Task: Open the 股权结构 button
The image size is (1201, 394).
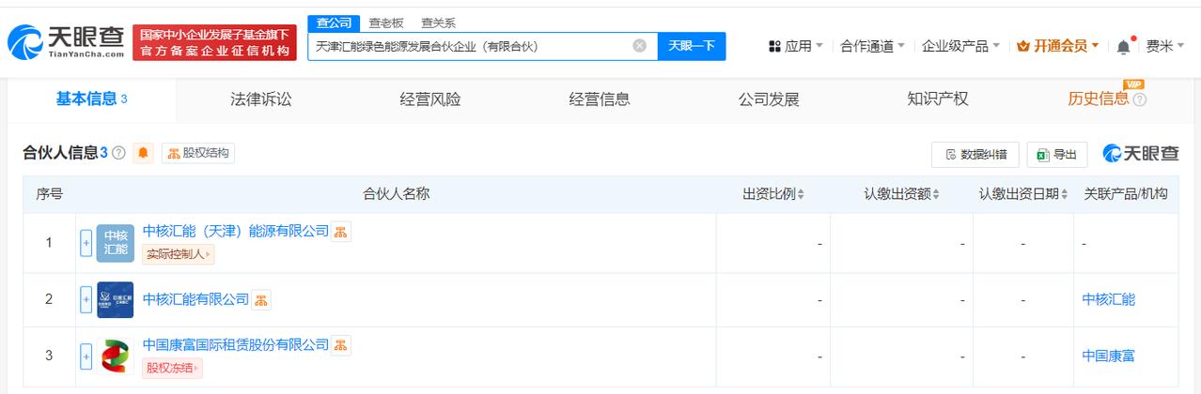Action: (x=198, y=153)
